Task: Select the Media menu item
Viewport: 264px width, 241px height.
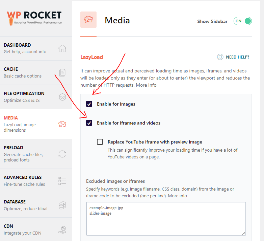Action: point(36,124)
